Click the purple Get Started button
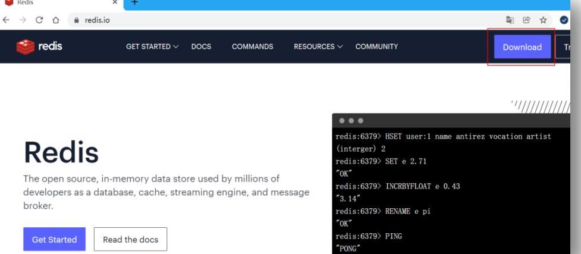 [55, 240]
